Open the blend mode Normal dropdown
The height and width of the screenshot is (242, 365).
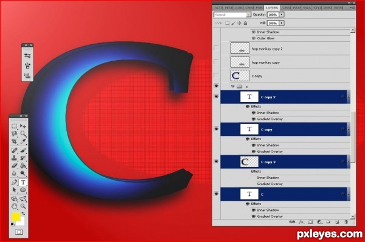pyautogui.click(x=232, y=15)
